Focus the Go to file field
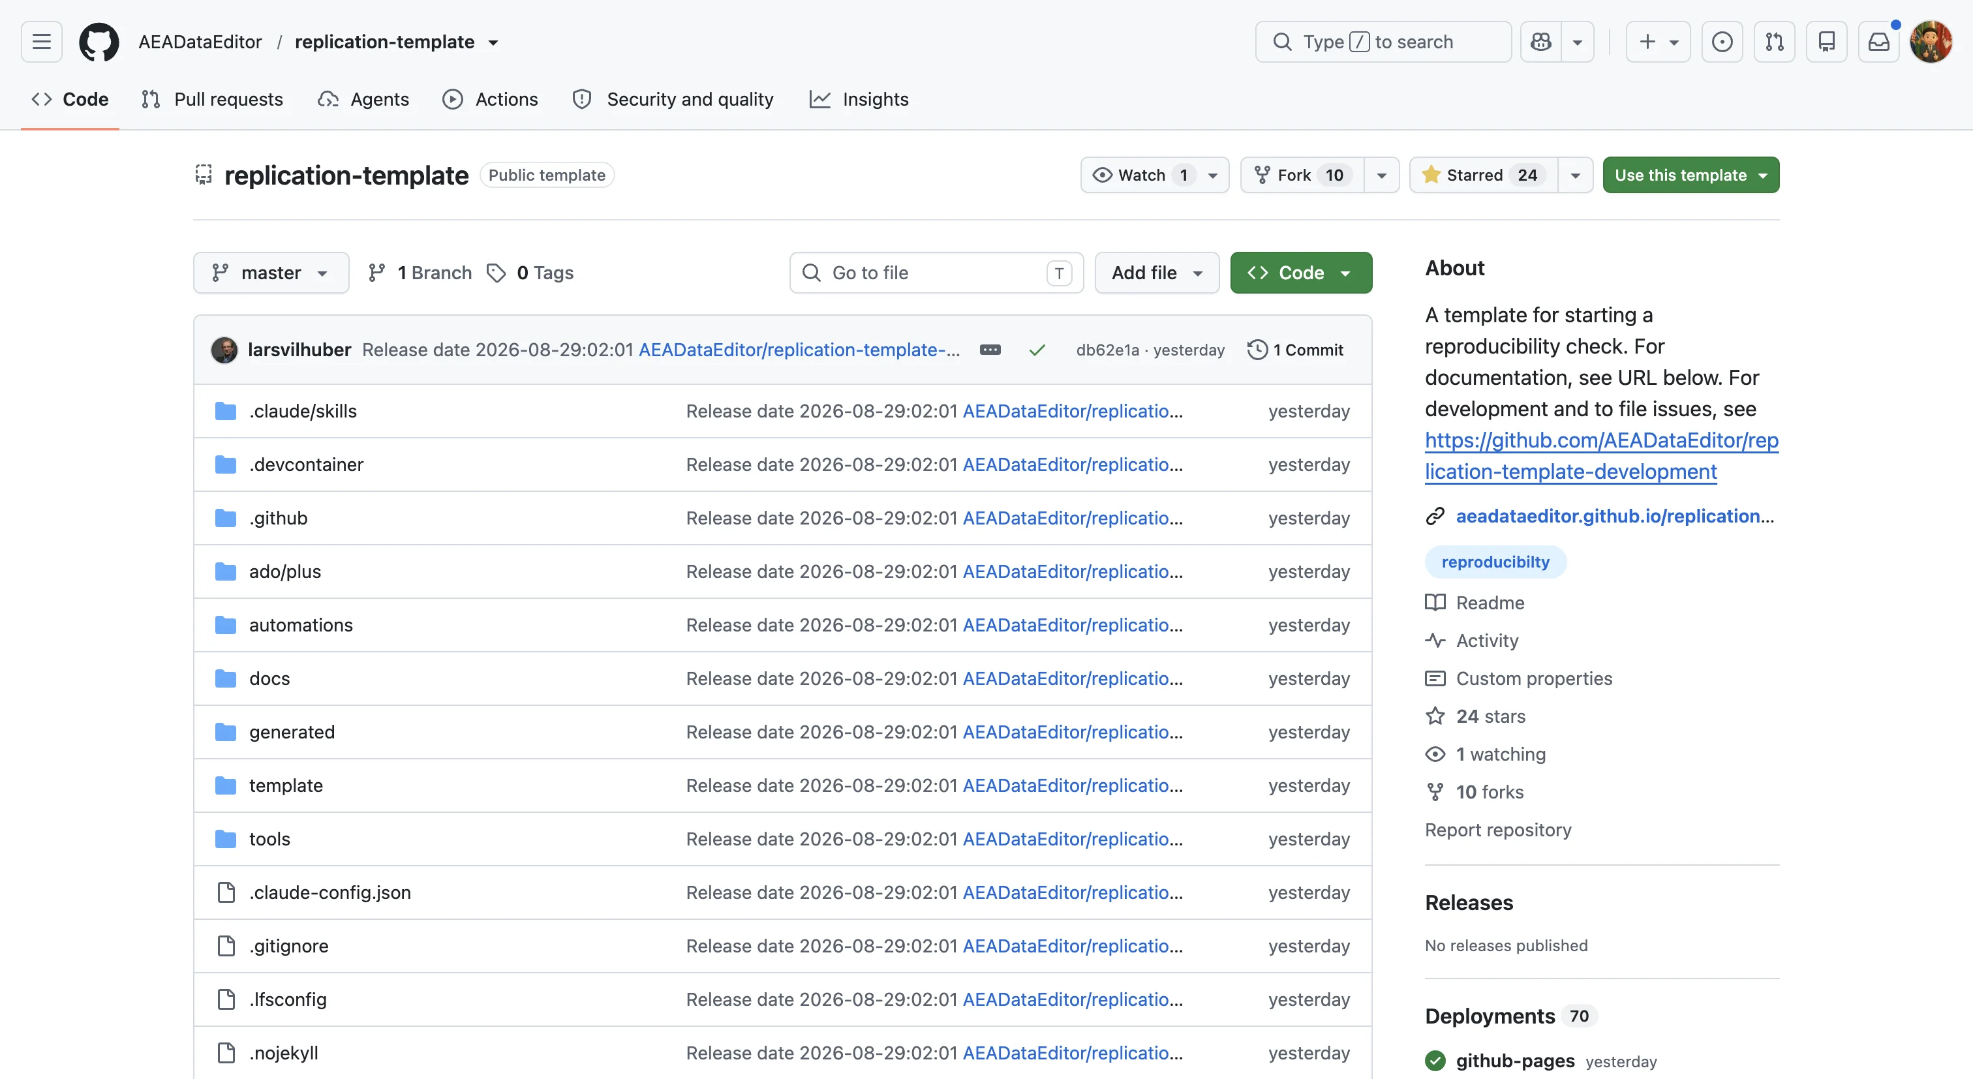This screenshot has height=1079, width=1973. [937, 273]
